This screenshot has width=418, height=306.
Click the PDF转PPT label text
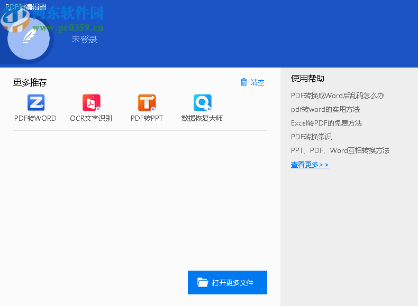click(147, 118)
